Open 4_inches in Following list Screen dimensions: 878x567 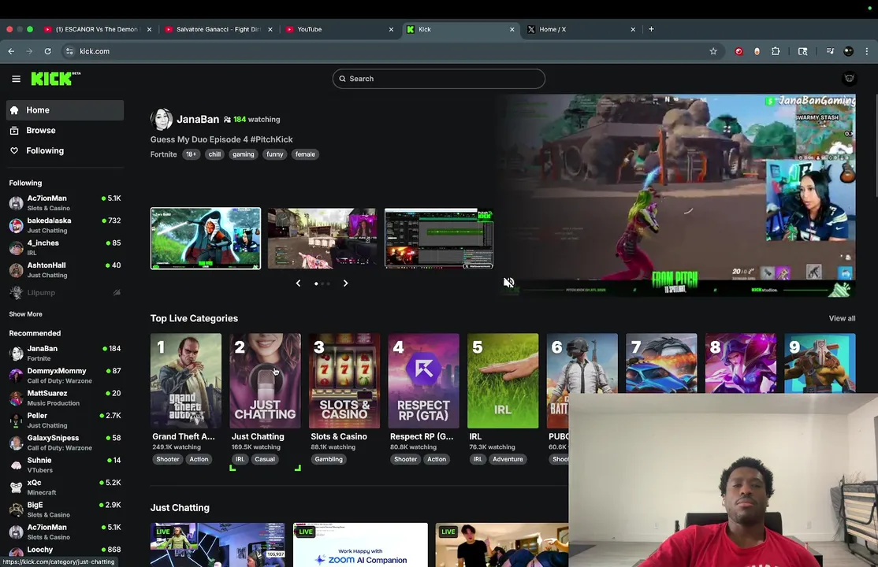coord(65,247)
